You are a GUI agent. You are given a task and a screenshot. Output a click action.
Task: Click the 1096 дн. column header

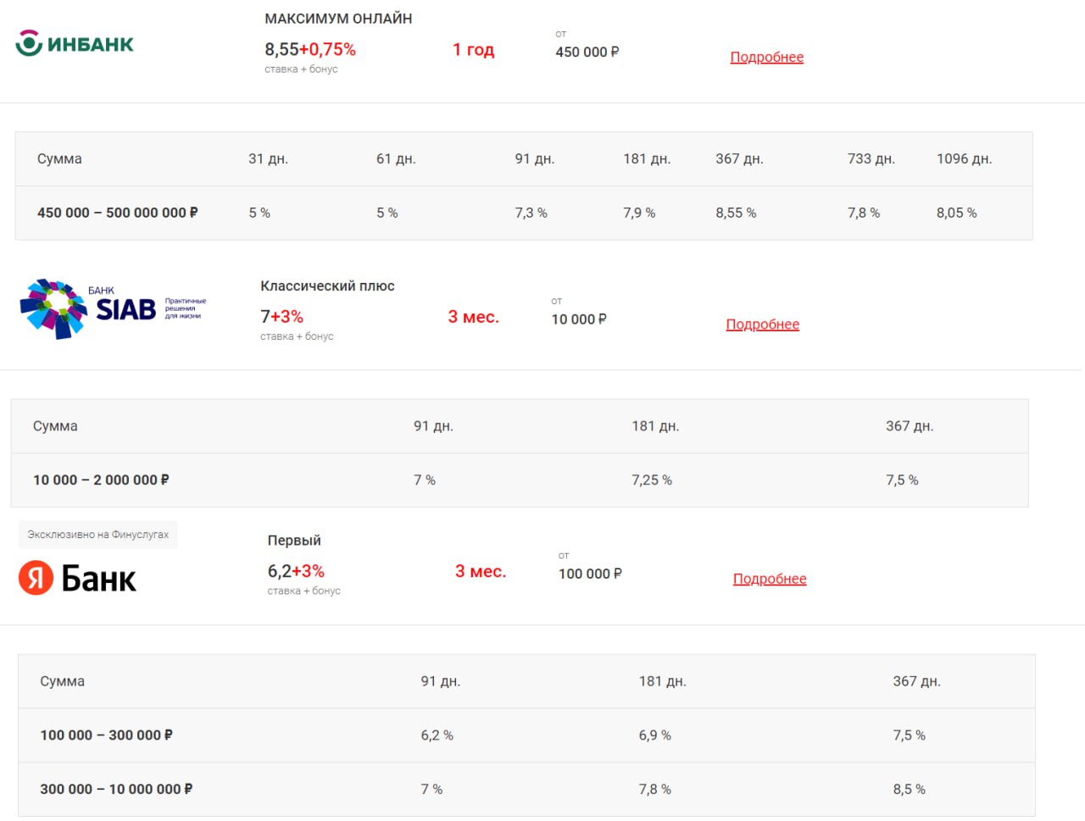coord(964,158)
